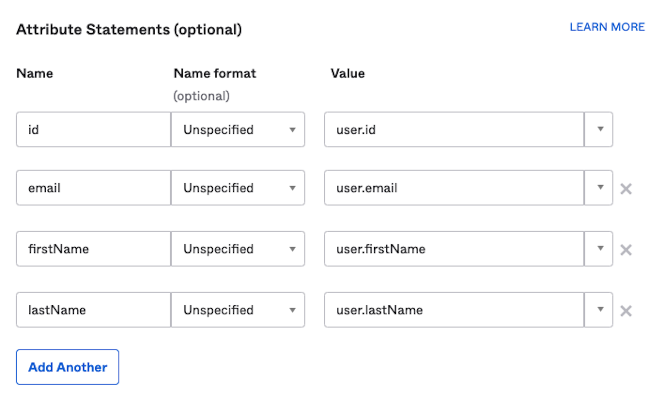This screenshot has width=664, height=398.
Task: Focus the id name input field
Action: click(93, 129)
